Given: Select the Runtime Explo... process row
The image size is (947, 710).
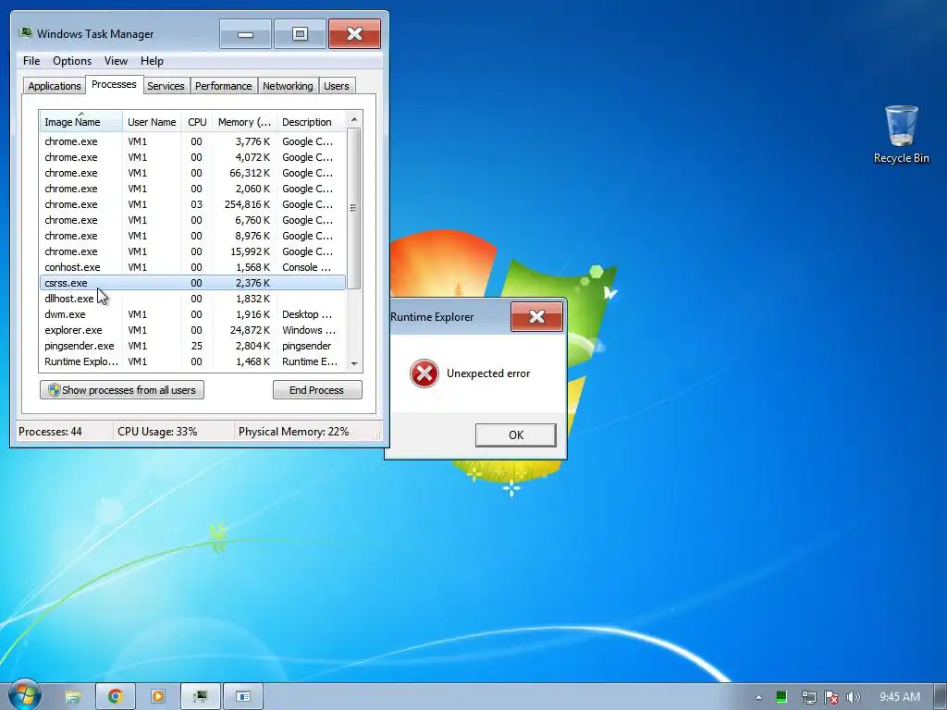Looking at the screenshot, I should pyautogui.click(x=192, y=361).
